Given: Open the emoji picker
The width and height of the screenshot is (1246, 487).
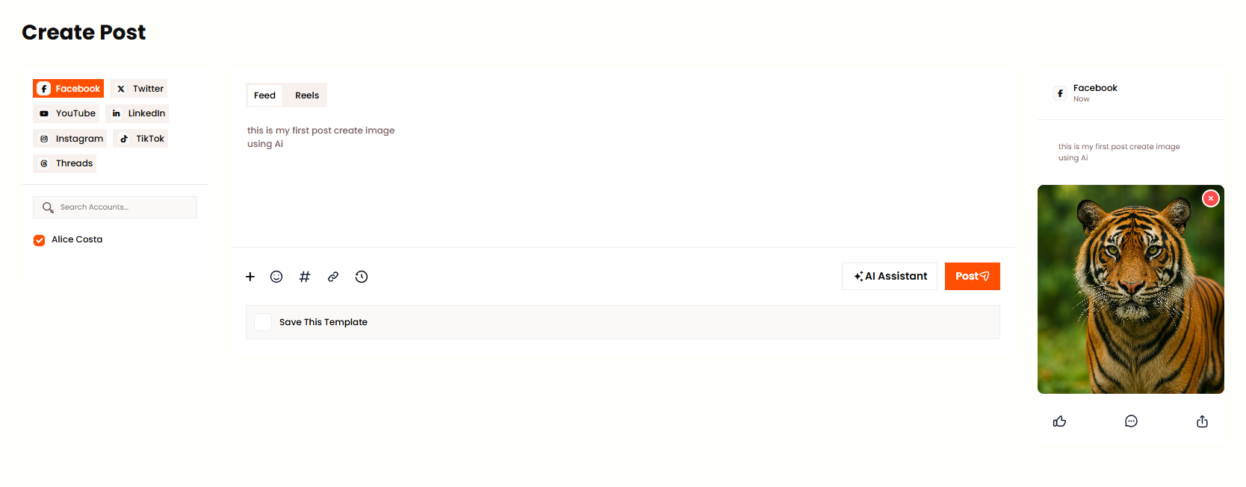Looking at the screenshot, I should (276, 277).
